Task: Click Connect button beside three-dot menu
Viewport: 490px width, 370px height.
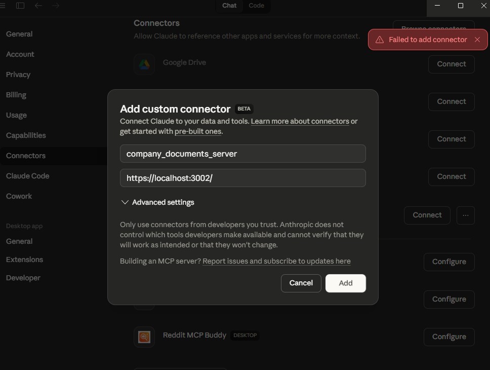Action: coord(427,215)
